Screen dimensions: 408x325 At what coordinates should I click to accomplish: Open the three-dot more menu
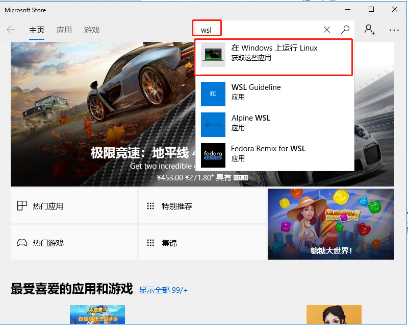394,30
